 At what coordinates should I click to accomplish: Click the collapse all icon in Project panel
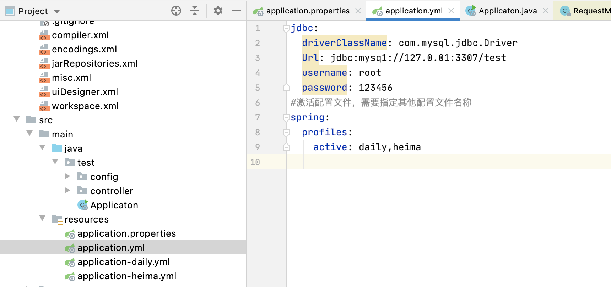pyautogui.click(x=195, y=11)
